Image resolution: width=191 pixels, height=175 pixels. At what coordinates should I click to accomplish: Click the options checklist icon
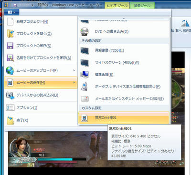coord(10,108)
